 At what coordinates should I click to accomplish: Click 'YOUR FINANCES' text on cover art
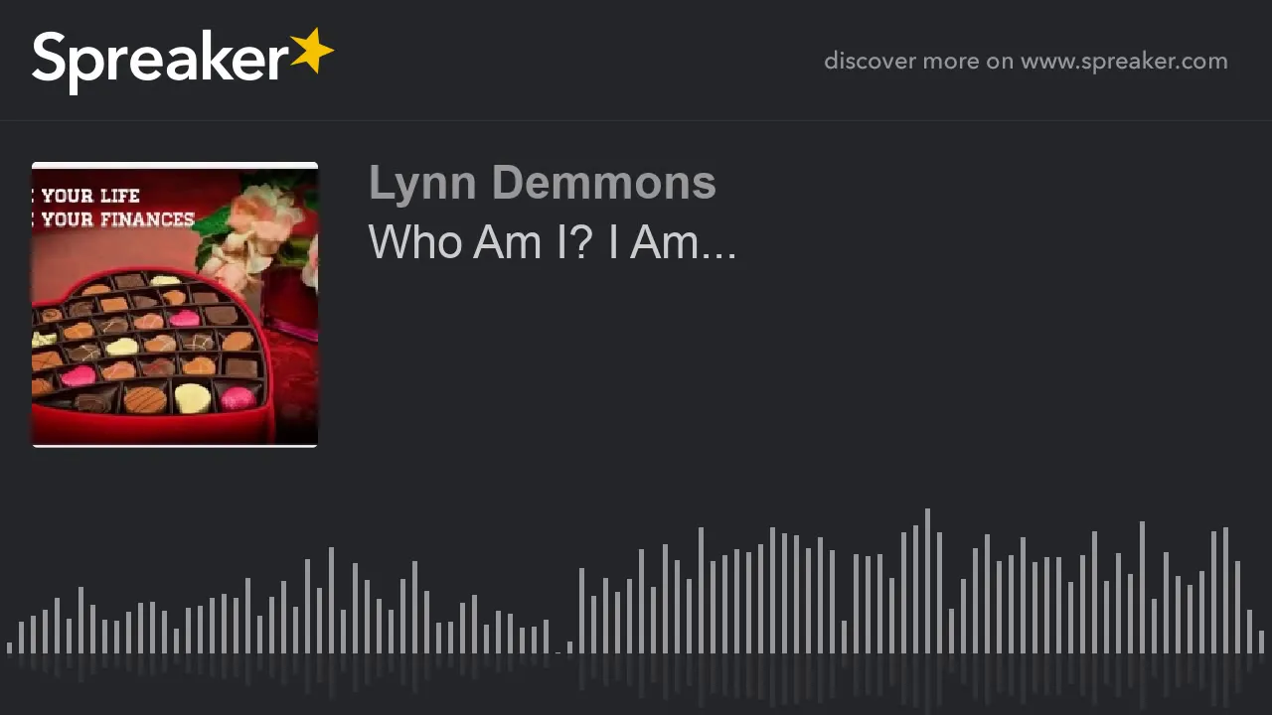[117, 219]
